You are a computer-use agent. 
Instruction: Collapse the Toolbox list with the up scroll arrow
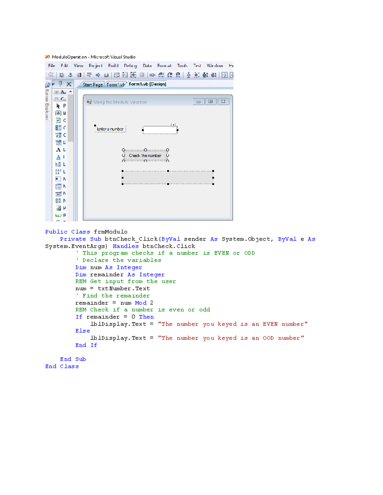click(71, 91)
